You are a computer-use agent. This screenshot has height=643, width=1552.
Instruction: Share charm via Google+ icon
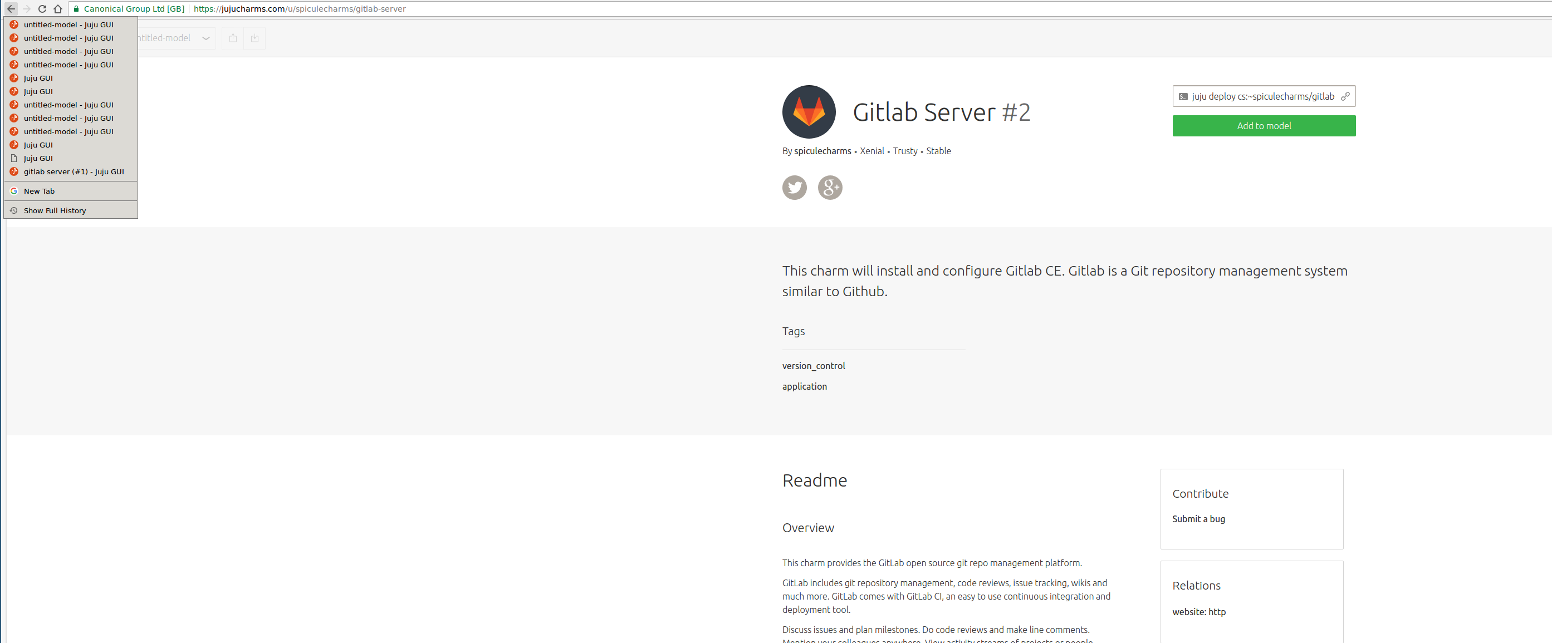pyautogui.click(x=830, y=187)
